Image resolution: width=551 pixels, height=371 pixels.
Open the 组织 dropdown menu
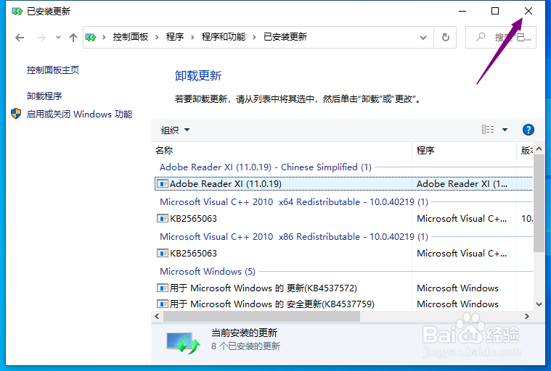click(x=175, y=130)
